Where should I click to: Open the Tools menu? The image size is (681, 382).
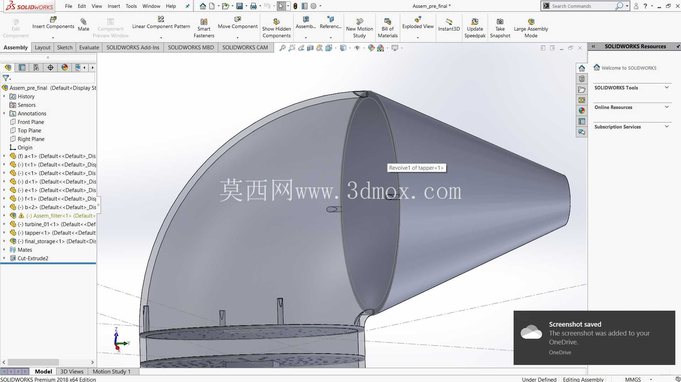(x=131, y=6)
